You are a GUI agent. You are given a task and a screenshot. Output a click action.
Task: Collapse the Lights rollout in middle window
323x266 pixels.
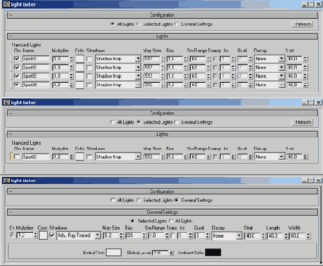click(11, 134)
